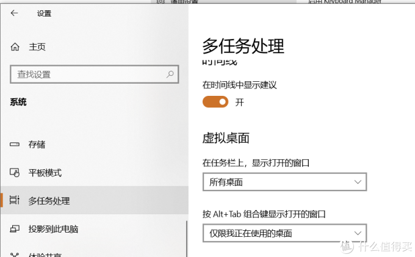Click the 投影到此电脑 projection icon
The image size is (415, 257).
[x=15, y=229]
